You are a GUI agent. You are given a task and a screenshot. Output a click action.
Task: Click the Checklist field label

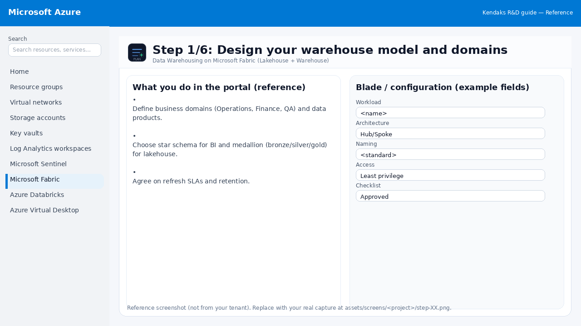tap(368, 186)
